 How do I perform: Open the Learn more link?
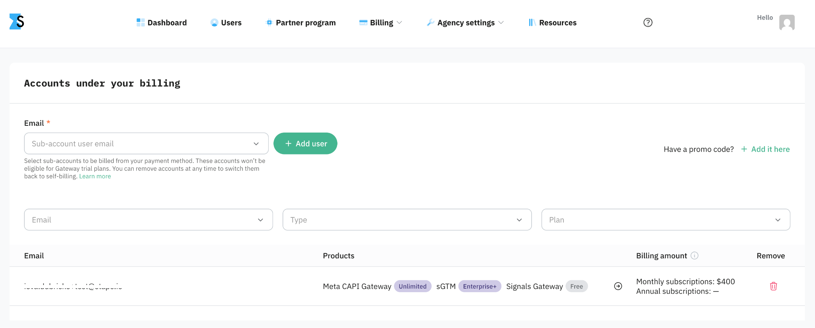(x=95, y=176)
